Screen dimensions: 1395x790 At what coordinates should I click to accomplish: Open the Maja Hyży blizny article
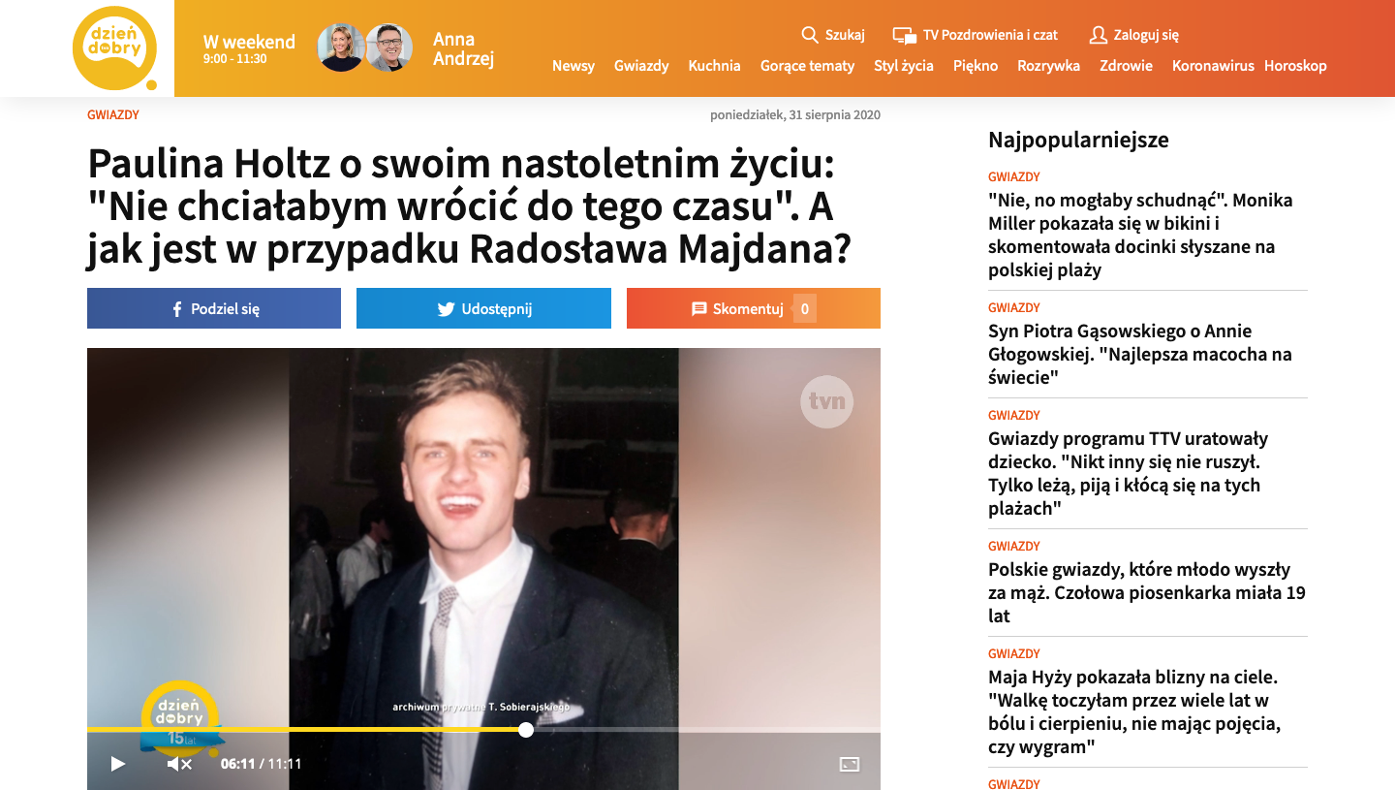(1134, 712)
